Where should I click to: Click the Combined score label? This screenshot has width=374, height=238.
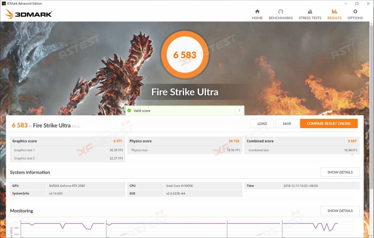pyautogui.click(x=260, y=141)
